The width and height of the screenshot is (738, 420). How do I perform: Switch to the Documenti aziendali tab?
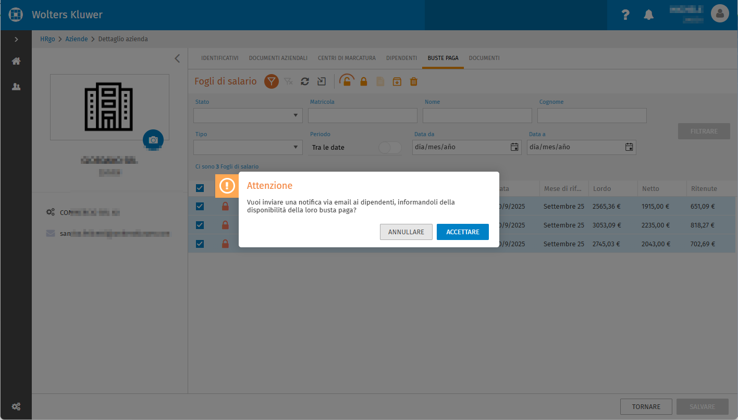tap(278, 58)
